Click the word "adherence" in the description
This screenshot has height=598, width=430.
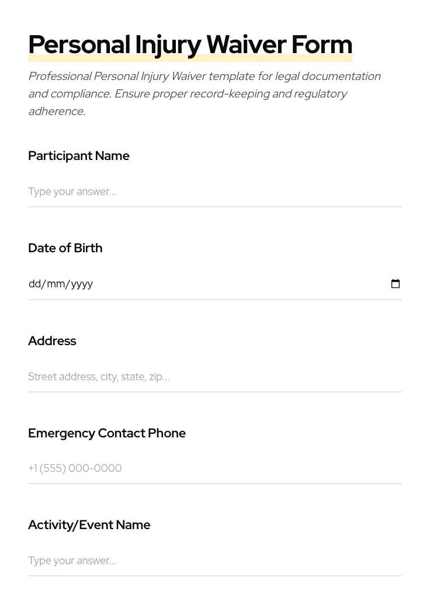56,112
